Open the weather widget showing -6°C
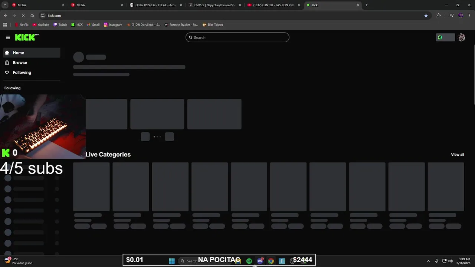Viewport: 475px width, 267px height. [19, 261]
